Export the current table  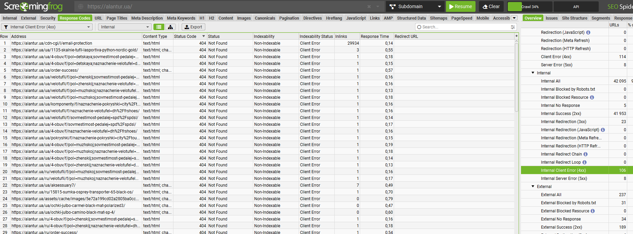pyautogui.click(x=193, y=27)
